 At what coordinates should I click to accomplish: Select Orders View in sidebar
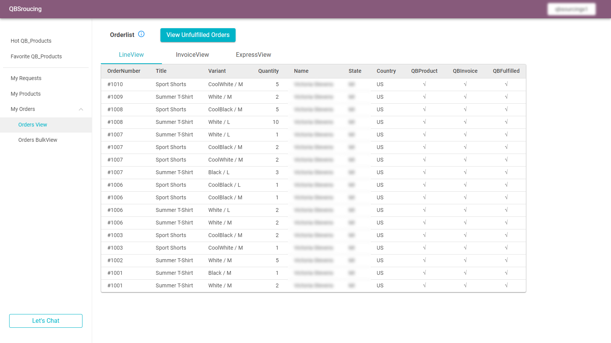click(33, 125)
